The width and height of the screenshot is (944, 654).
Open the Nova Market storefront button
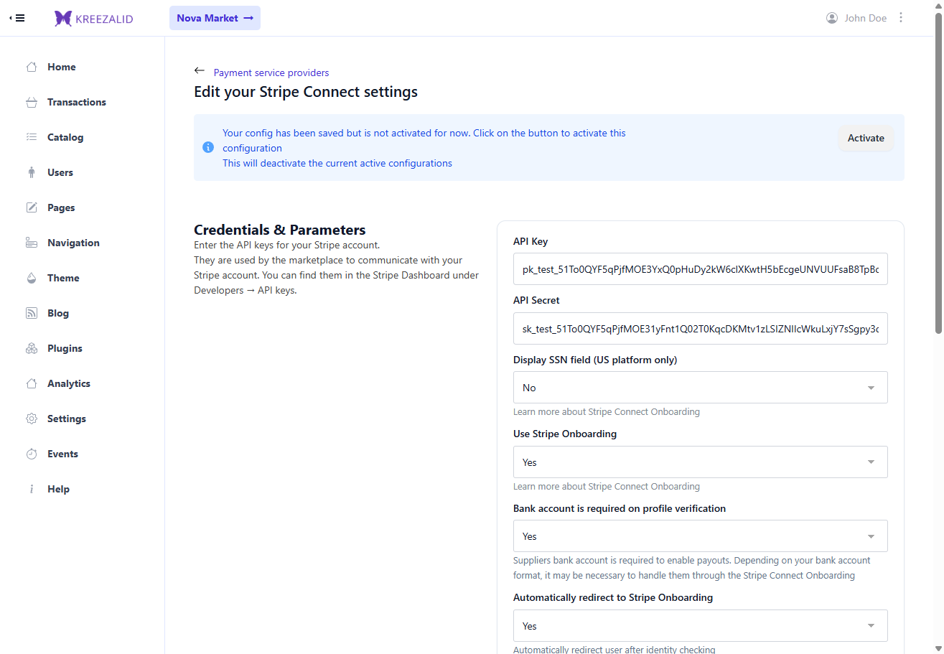(x=215, y=18)
